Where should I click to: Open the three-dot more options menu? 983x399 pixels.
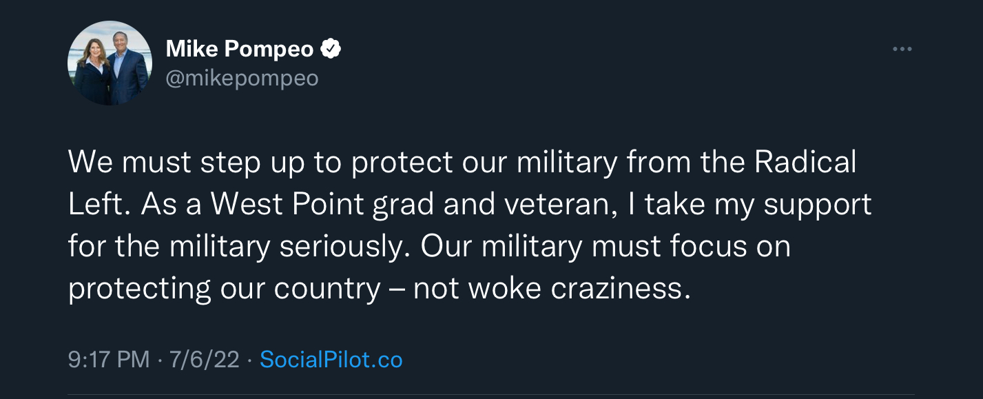[x=902, y=50]
